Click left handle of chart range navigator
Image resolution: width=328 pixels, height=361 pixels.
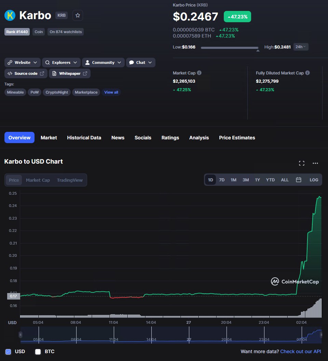click(x=20, y=334)
